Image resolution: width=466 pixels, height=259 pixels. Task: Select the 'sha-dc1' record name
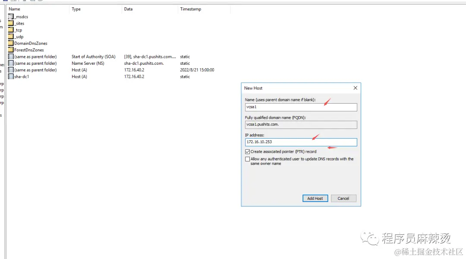click(22, 76)
